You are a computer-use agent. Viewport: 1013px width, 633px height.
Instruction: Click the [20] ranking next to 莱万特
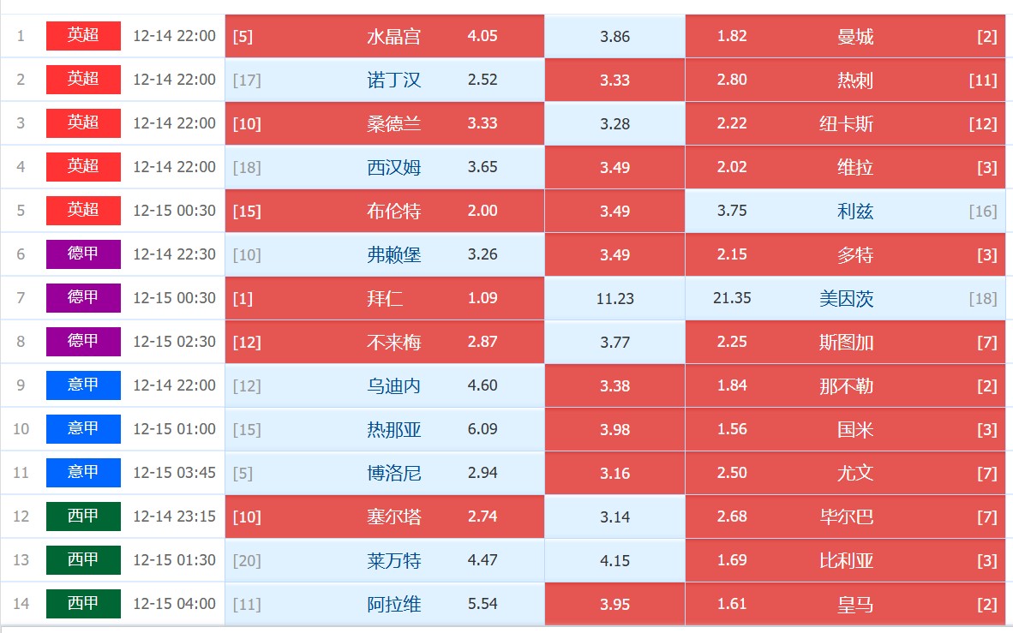247,561
